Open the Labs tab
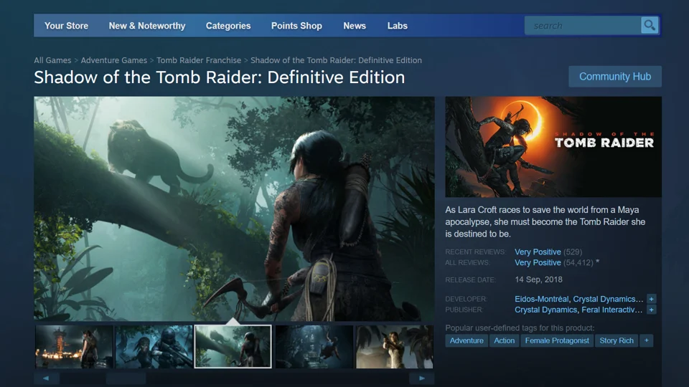The height and width of the screenshot is (387, 689). pyautogui.click(x=397, y=26)
